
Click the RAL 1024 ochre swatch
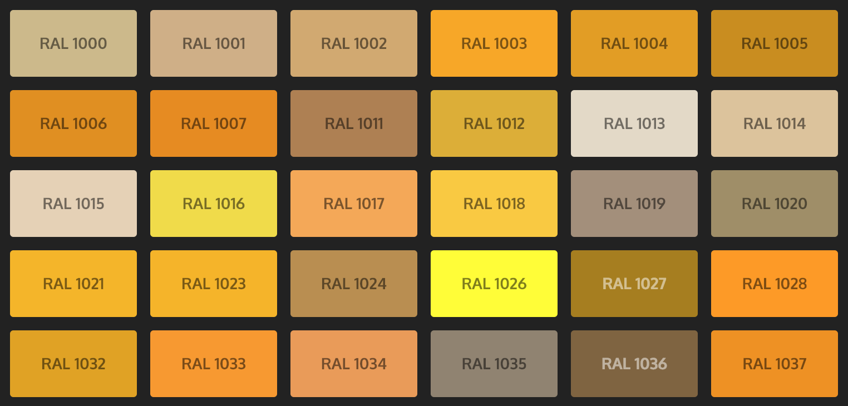point(354,284)
